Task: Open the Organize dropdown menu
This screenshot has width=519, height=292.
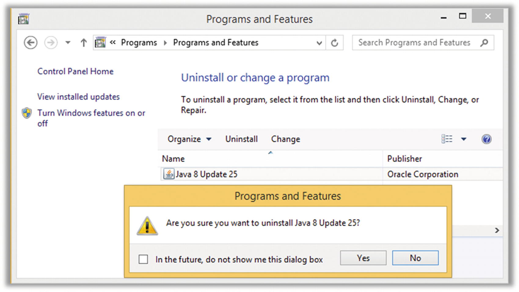Action: 189,139
